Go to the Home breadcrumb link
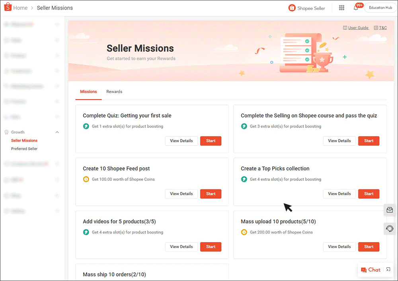Viewport: 398px width, 281px height. tap(20, 8)
